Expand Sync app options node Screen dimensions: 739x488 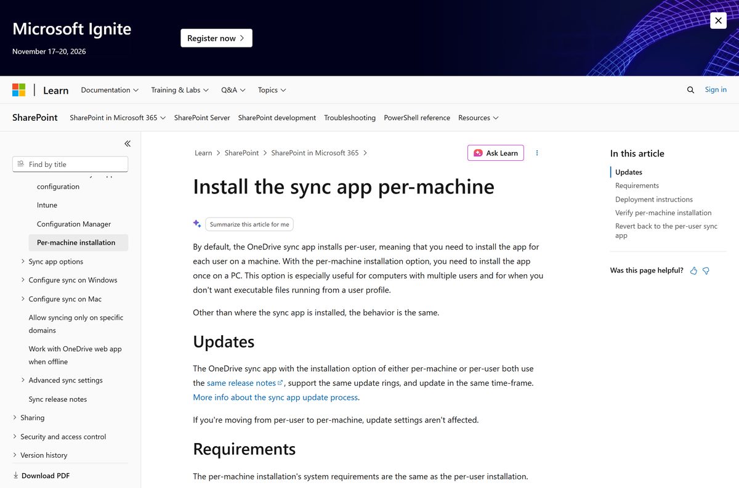click(56, 261)
